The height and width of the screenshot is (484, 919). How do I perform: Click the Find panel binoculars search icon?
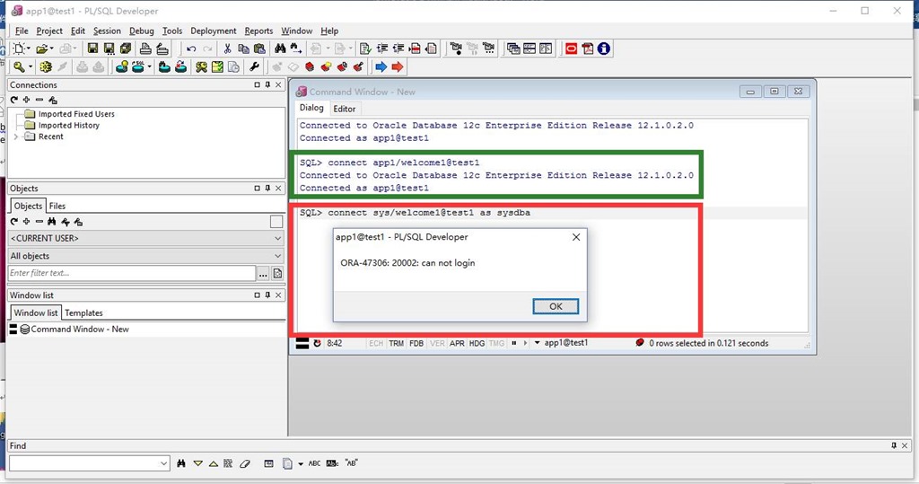(181, 463)
